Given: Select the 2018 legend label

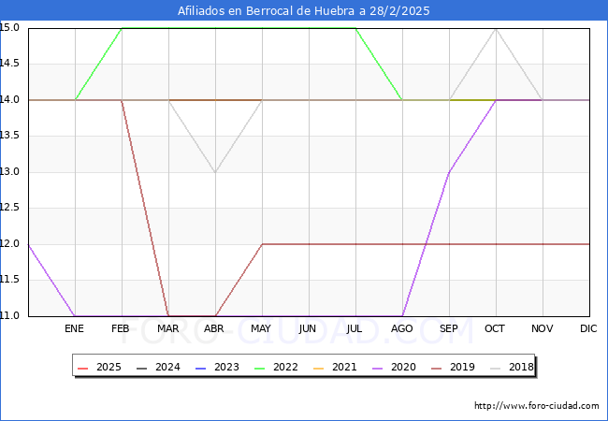Looking at the screenshot, I should pos(521,367).
